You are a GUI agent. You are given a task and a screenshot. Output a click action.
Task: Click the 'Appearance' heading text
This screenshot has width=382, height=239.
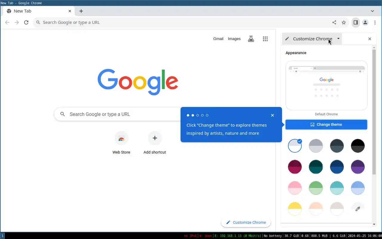pos(296,53)
